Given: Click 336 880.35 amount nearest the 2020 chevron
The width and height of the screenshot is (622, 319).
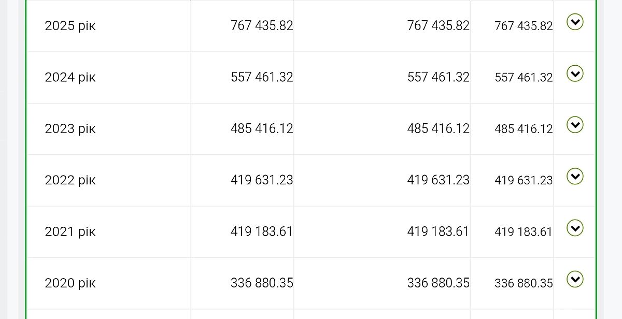Looking at the screenshot, I should tap(524, 283).
